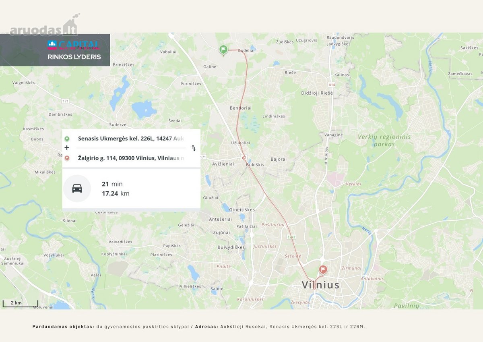Click the Vilnius city label
Viewport: 483px width, 342px height.
pos(321,285)
